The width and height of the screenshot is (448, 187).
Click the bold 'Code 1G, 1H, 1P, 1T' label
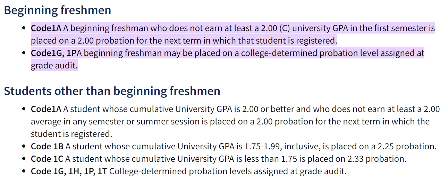[x=69, y=171]
